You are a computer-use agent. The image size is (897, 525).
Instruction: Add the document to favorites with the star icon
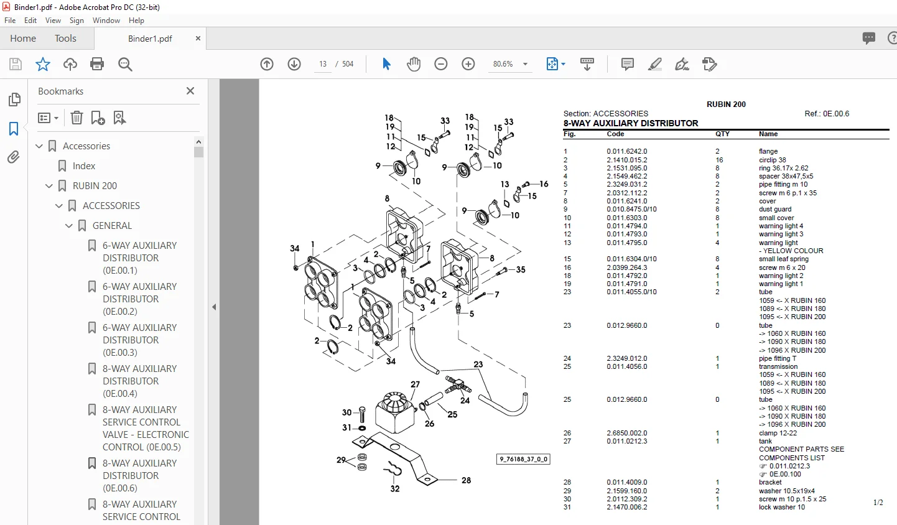click(x=43, y=64)
